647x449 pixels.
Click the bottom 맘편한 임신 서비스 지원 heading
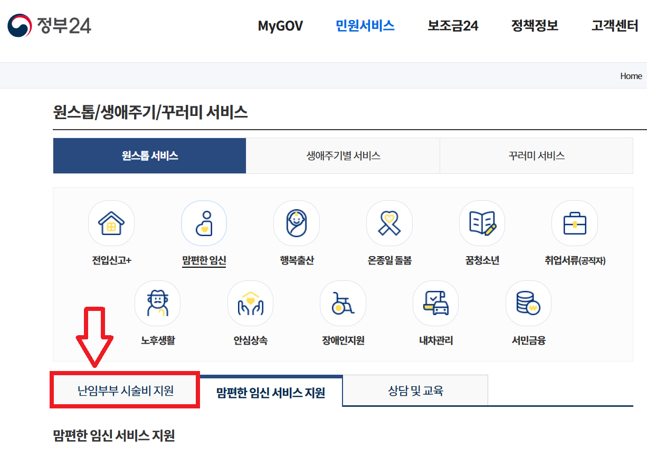pos(114,435)
